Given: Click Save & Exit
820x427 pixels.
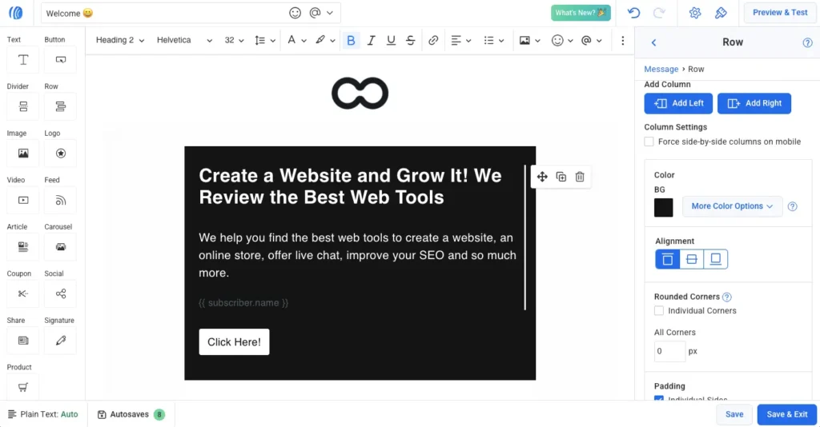Looking at the screenshot, I should click(786, 414).
